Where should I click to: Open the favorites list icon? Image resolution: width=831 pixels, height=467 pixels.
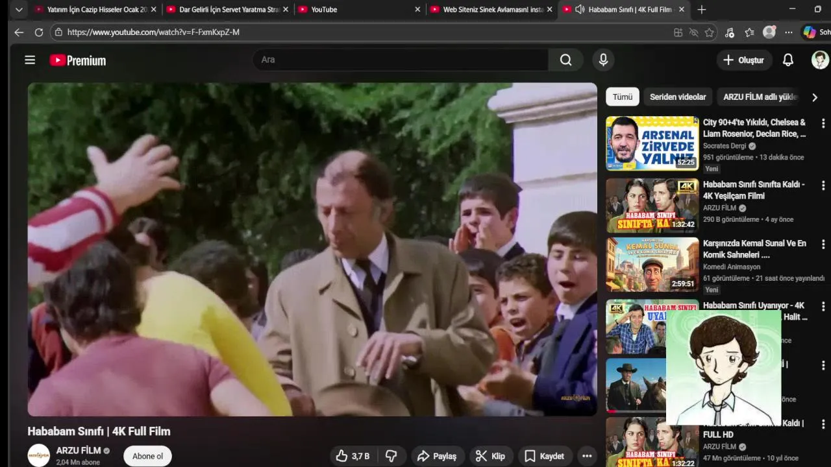pyautogui.click(x=749, y=32)
